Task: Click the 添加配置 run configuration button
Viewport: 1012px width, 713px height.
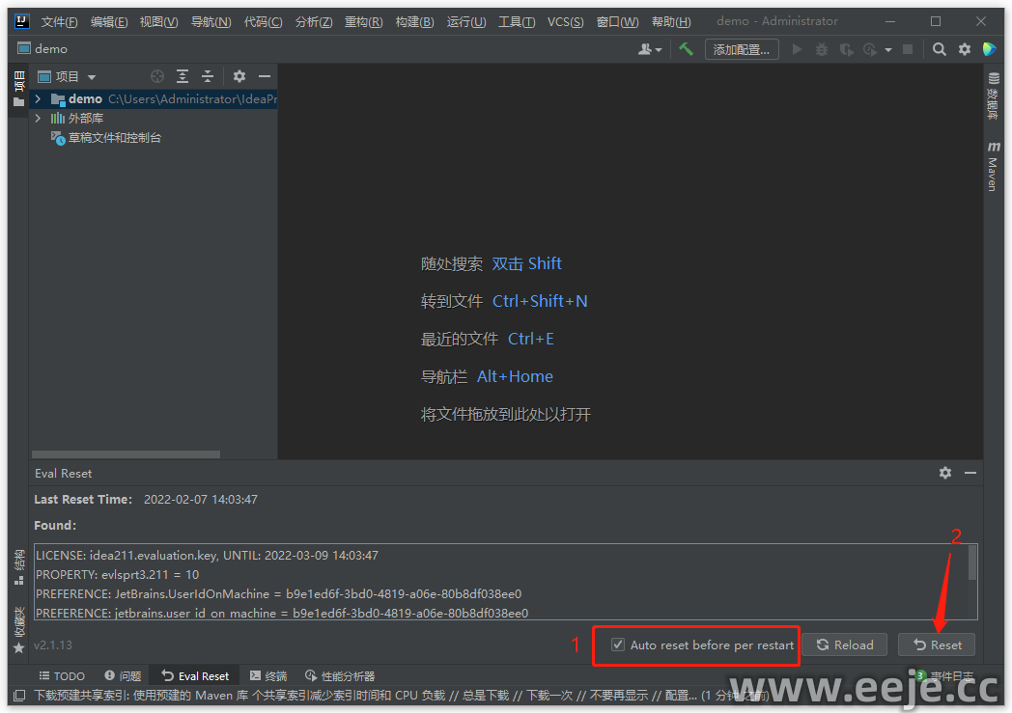Action: click(x=741, y=49)
